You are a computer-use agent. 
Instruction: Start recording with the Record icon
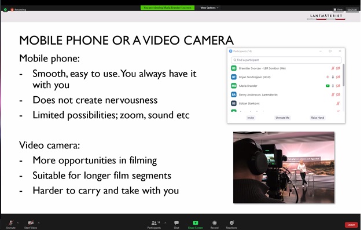pos(215,223)
